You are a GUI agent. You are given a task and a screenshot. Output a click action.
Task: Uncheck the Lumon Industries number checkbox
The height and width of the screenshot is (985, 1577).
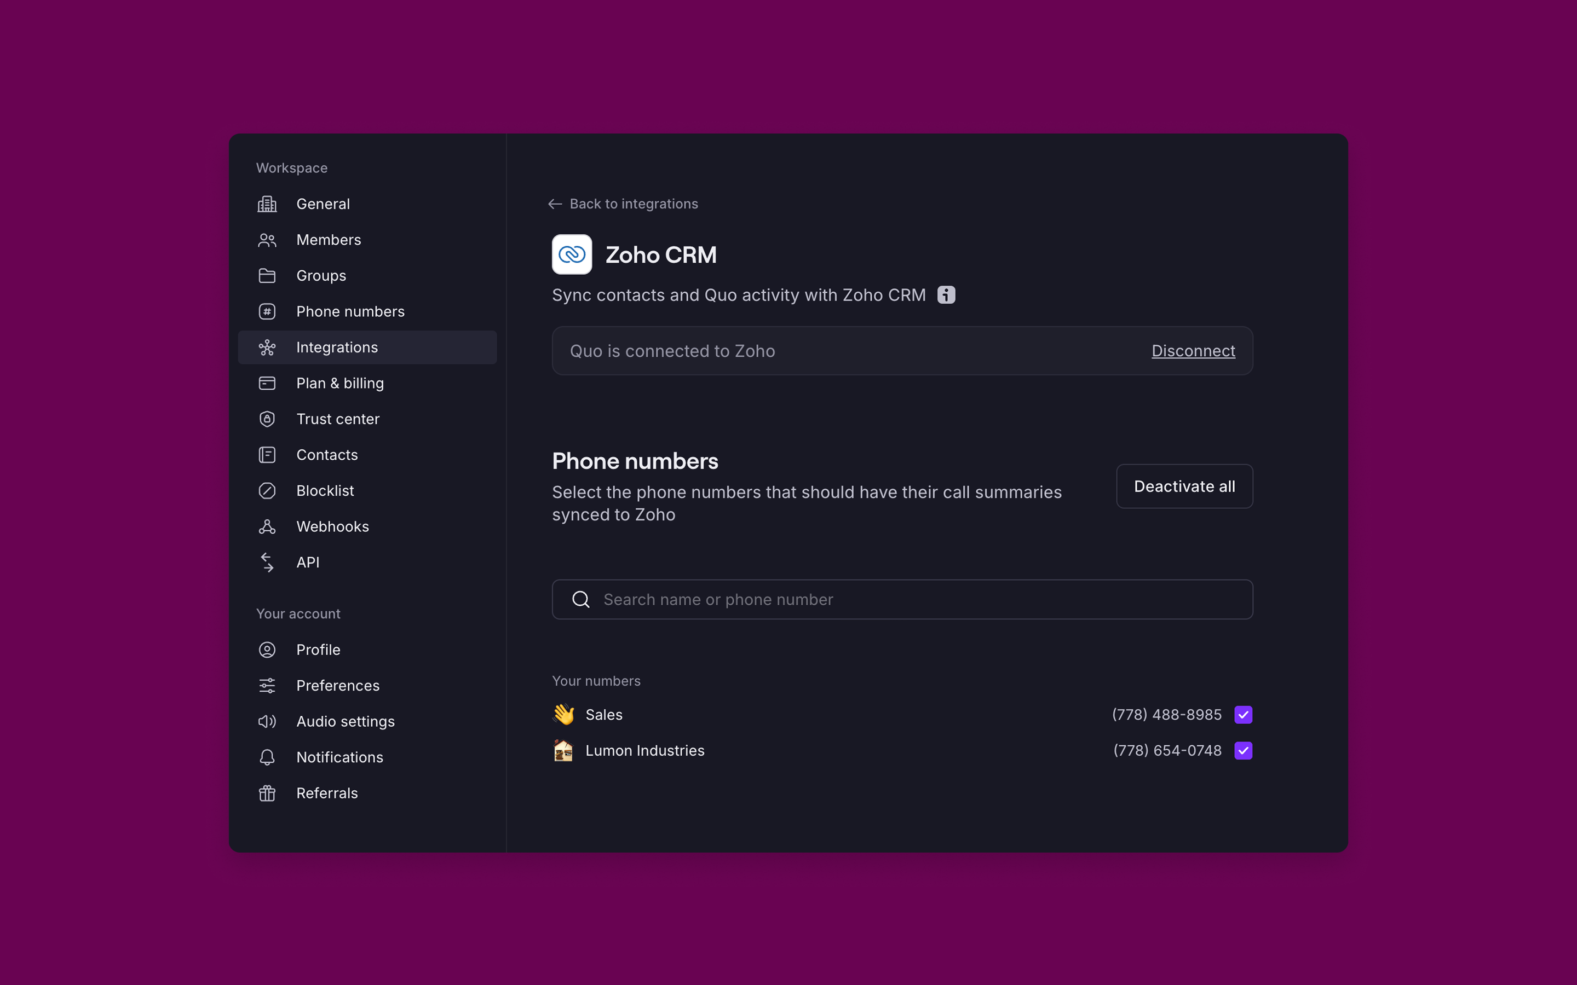click(x=1242, y=750)
